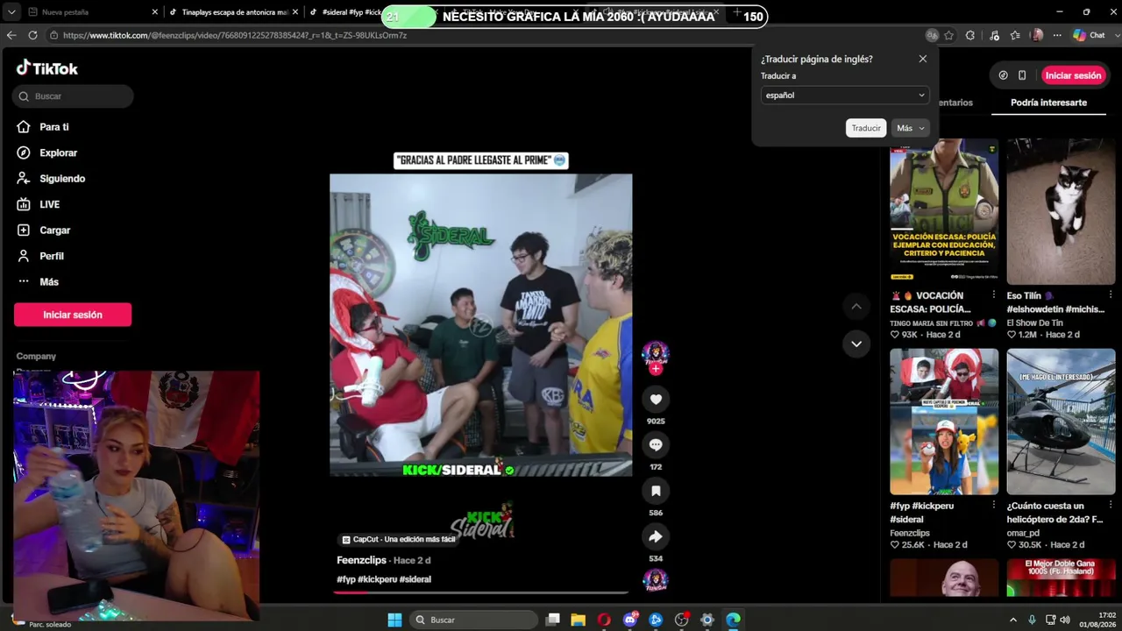Click the browser back arrow
Screen dimensions: 1122x631
pyautogui.click(x=11, y=35)
